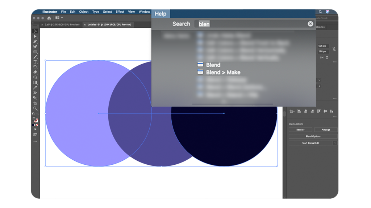371x208 pixels.
Task: Expand dropdown next to Start Global Edit
Action: pos(335,143)
